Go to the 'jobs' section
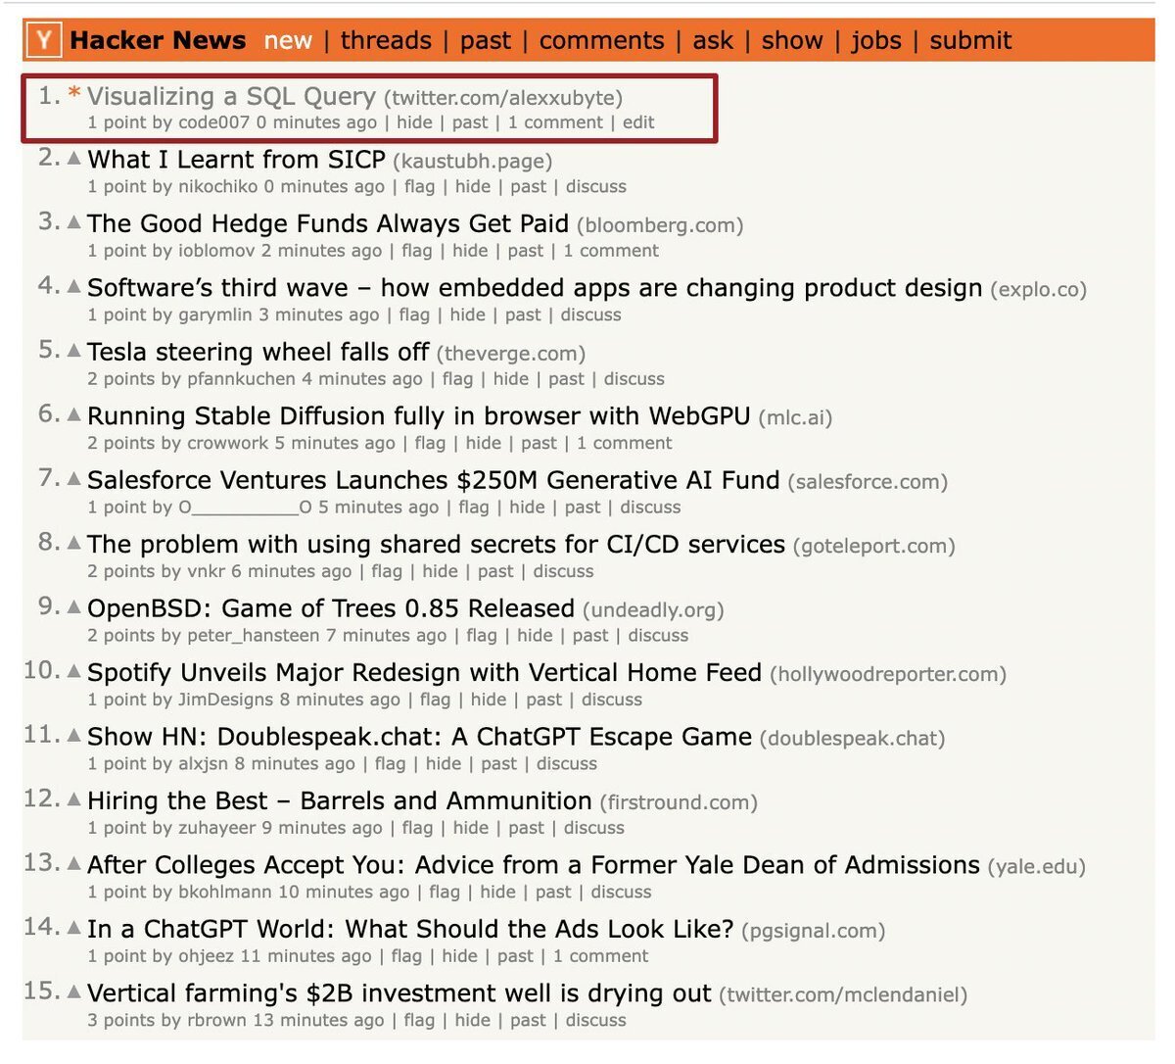 875,40
